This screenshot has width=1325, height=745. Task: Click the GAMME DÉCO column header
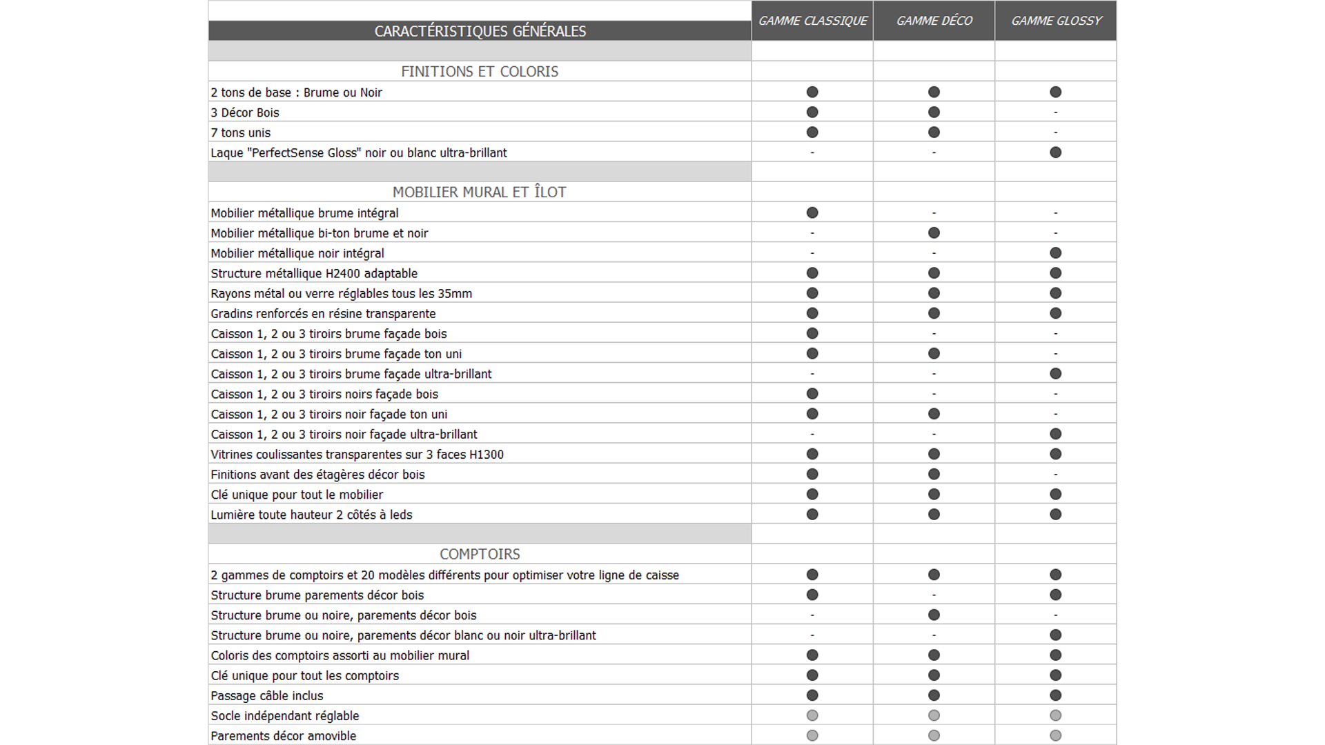click(x=934, y=21)
